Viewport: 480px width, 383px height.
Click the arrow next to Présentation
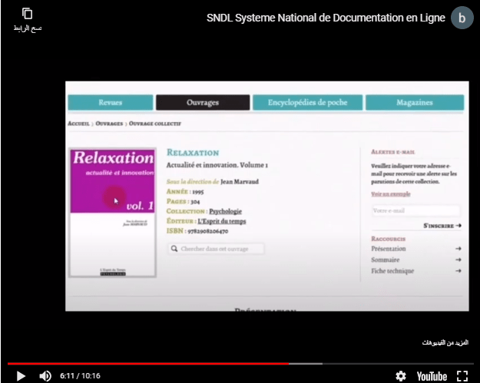click(458, 249)
